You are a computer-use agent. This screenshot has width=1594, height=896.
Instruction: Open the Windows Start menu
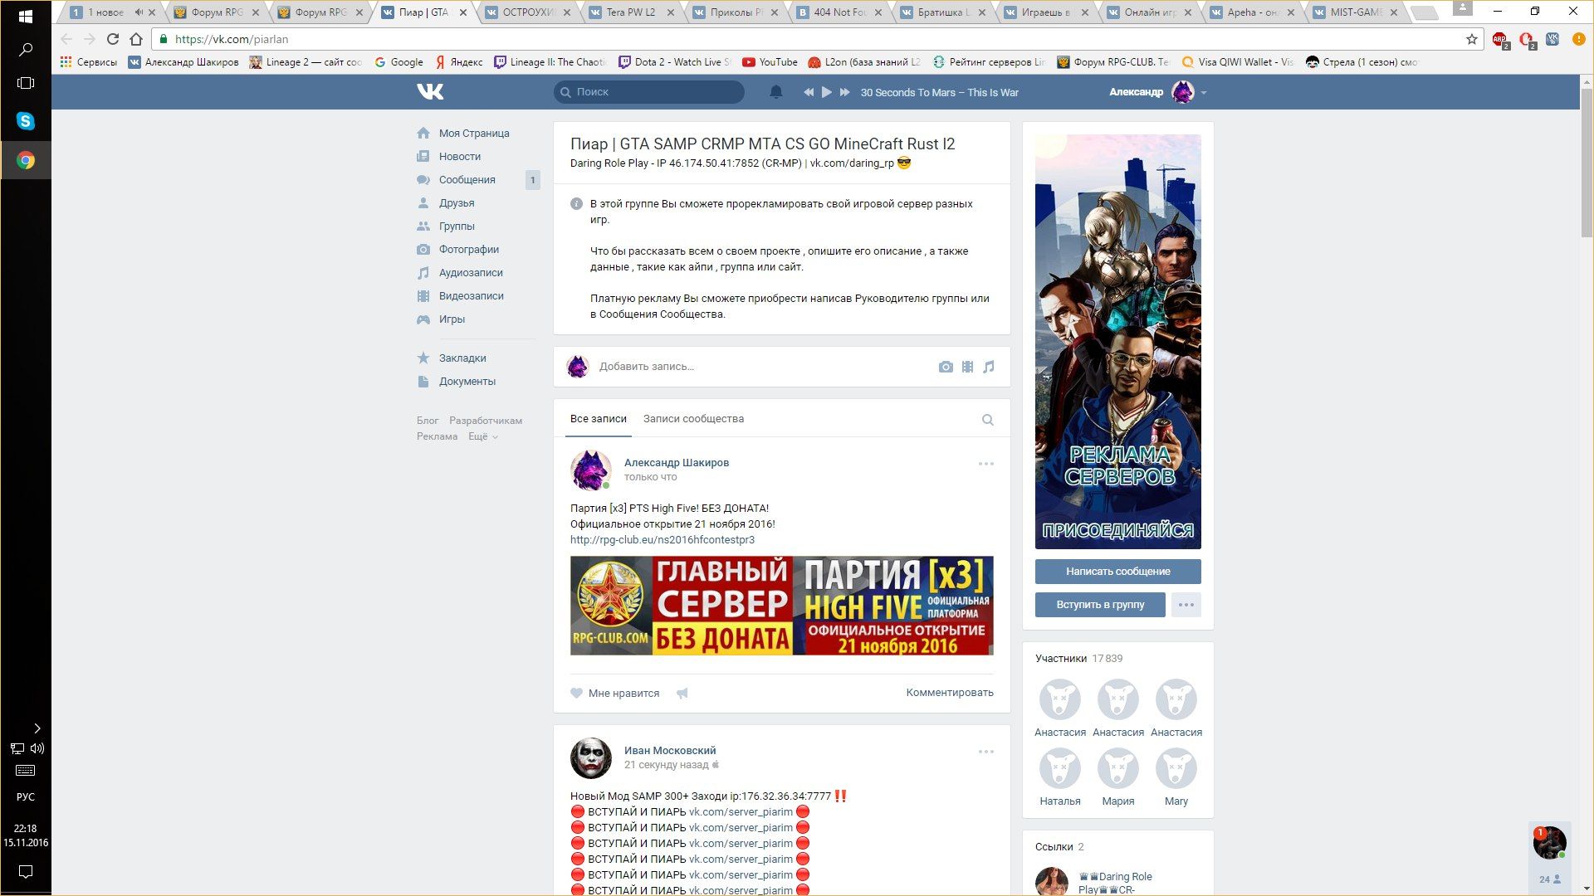point(25,16)
